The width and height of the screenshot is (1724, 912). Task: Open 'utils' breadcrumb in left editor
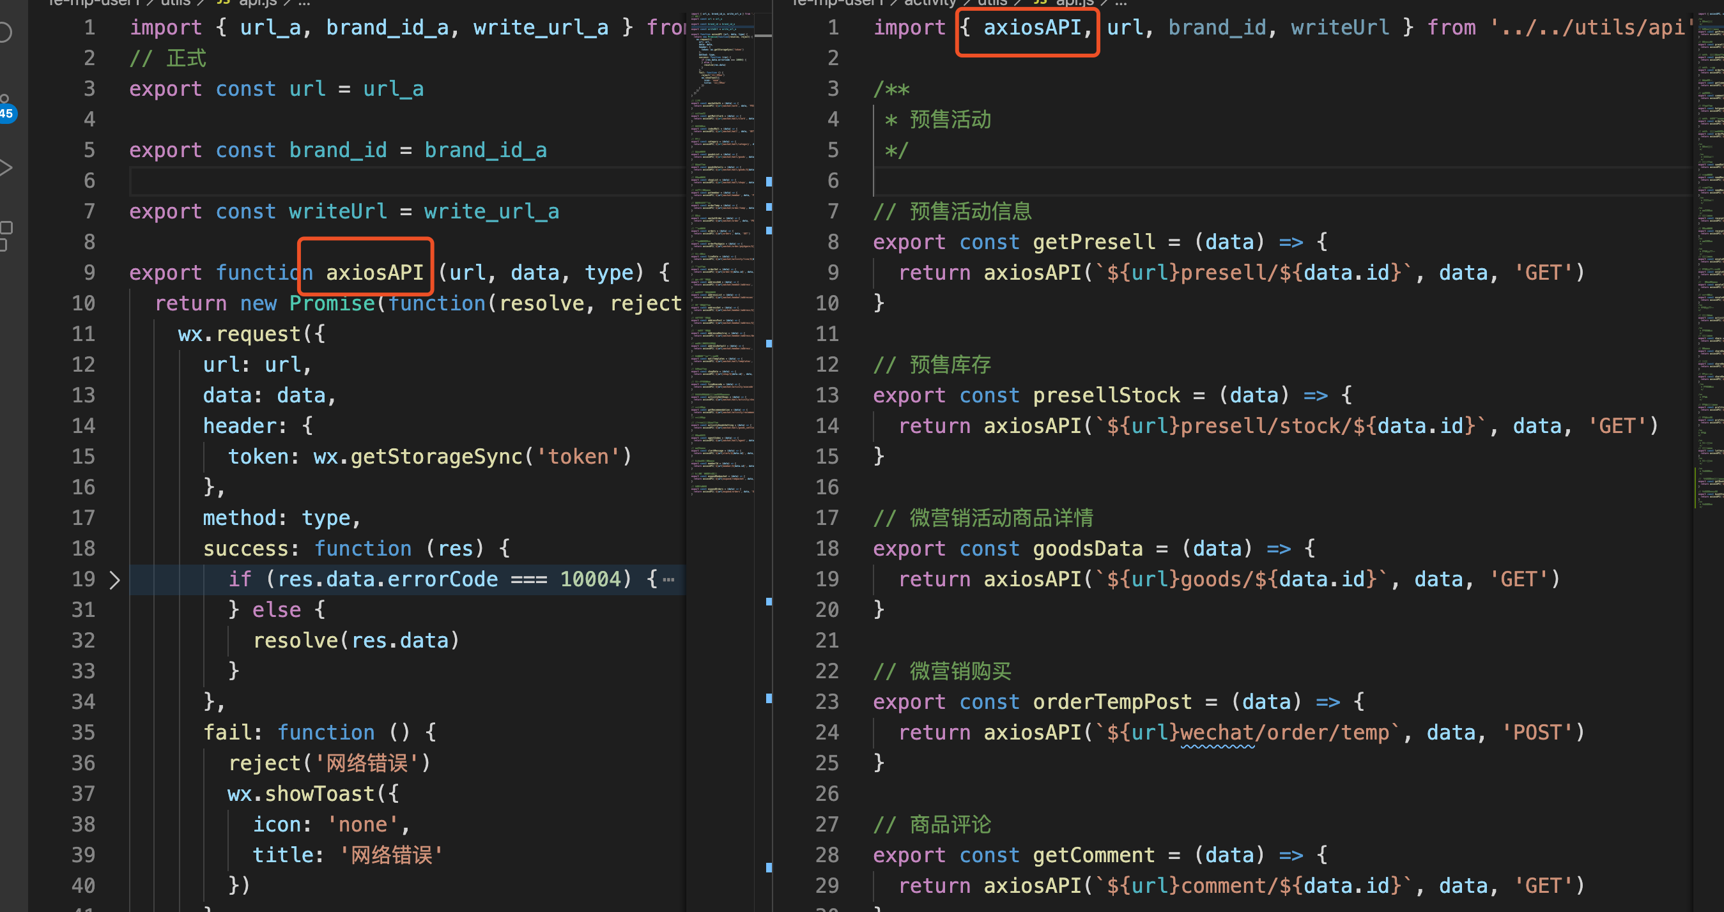(x=175, y=3)
